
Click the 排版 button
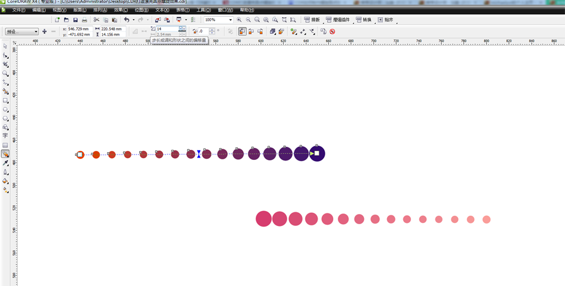click(312, 20)
